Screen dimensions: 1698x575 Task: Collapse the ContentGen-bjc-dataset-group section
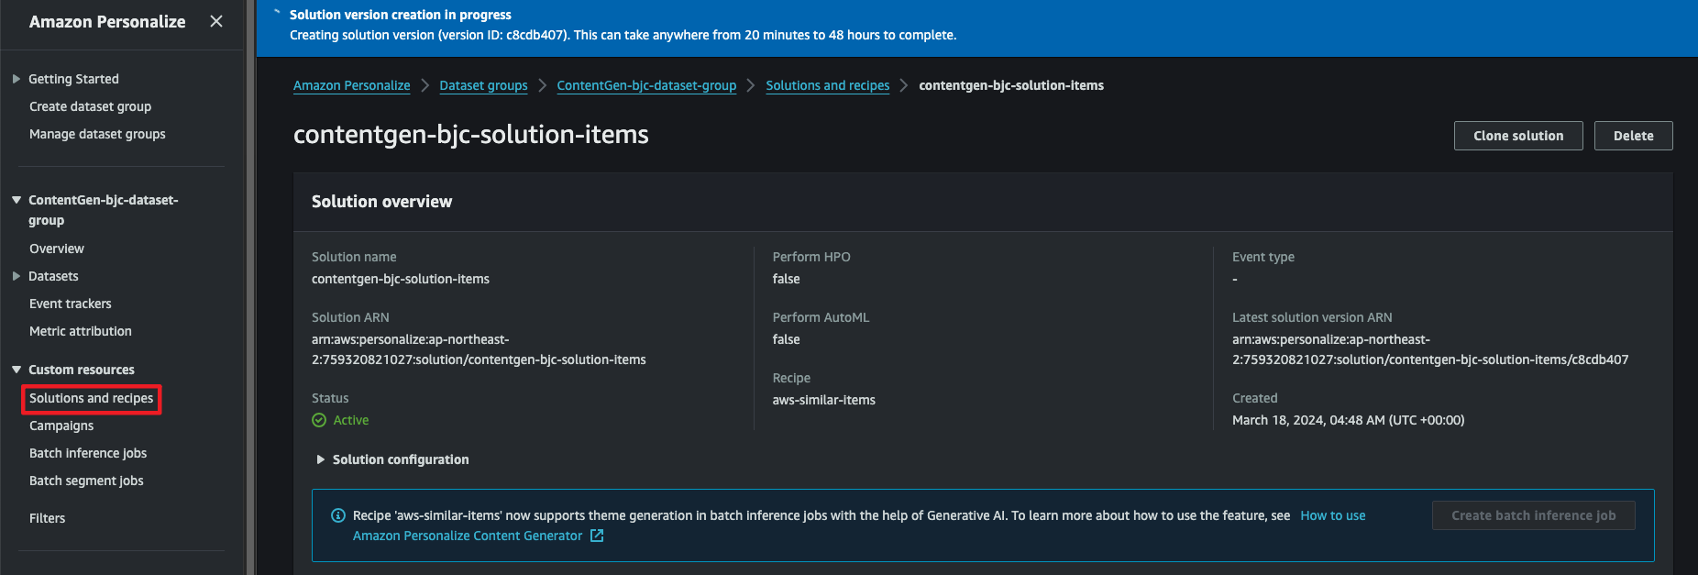pyautogui.click(x=17, y=200)
